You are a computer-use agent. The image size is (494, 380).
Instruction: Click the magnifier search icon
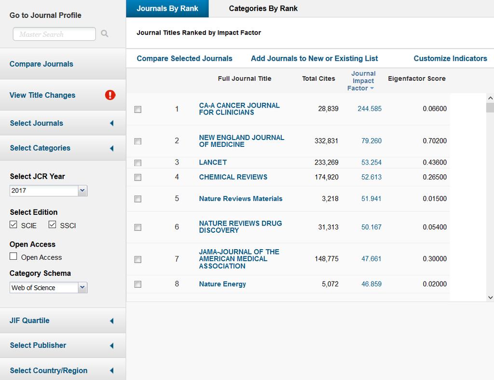105,33
